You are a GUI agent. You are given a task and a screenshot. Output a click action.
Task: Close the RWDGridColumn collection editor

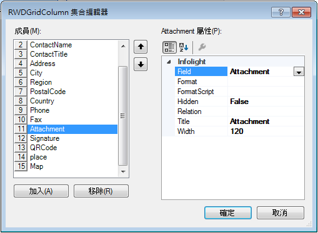click(x=301, y=12)
